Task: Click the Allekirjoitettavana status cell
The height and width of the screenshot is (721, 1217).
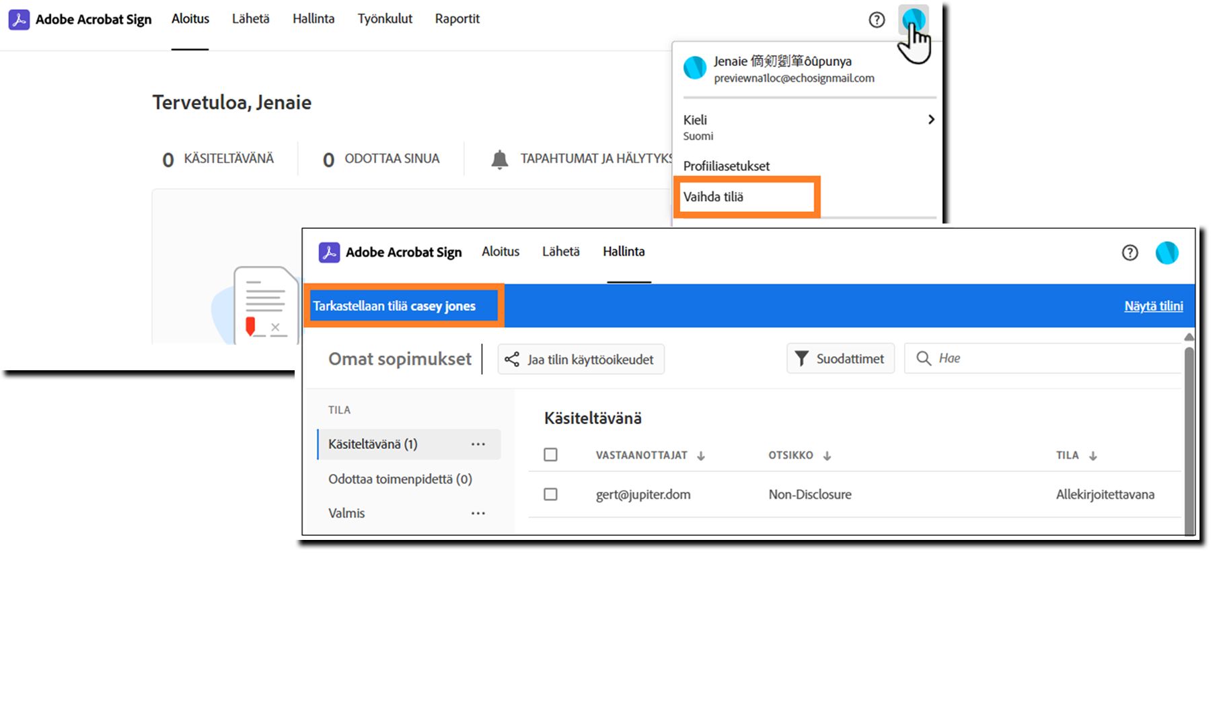Action: pyautogui.click(x=1105, y=494)
